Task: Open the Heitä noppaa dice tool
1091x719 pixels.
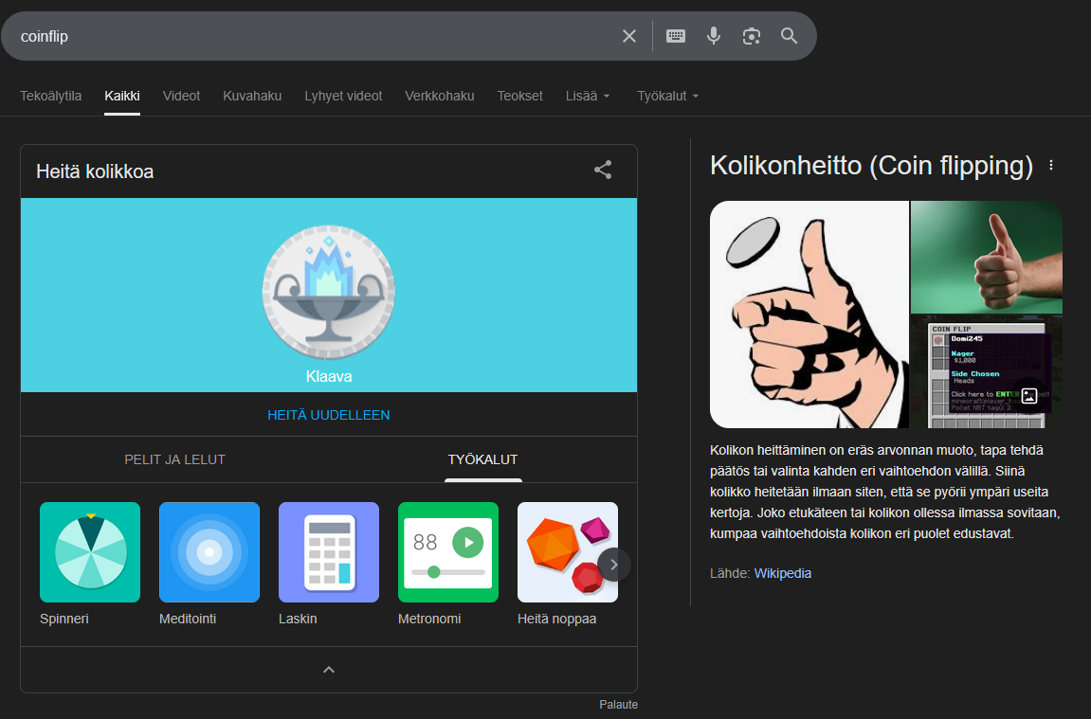Action: [567, 552]
